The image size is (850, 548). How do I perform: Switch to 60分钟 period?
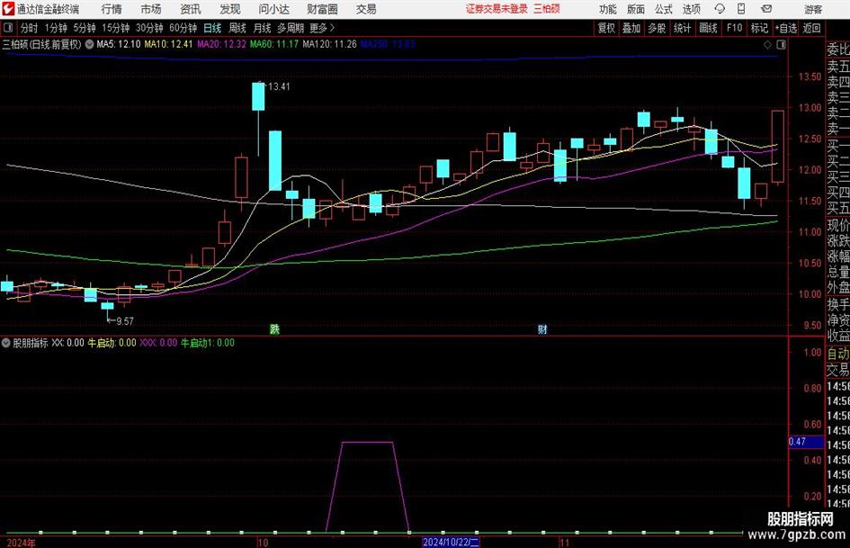point(183,28)
